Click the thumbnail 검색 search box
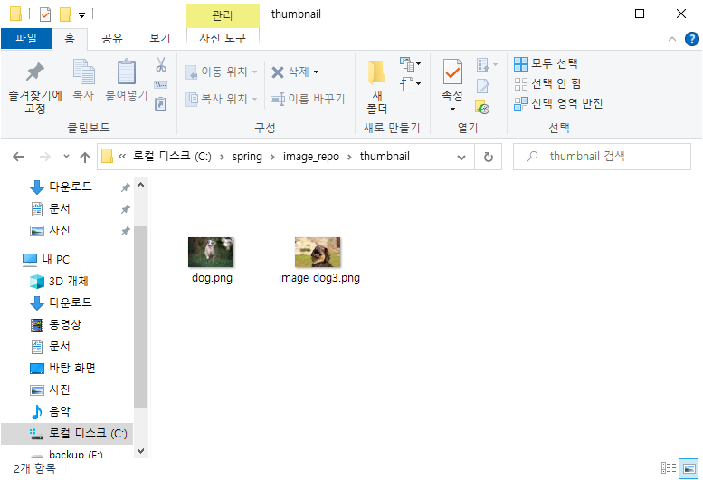This screenshot has width=703, height=480. tap(602, 157)
